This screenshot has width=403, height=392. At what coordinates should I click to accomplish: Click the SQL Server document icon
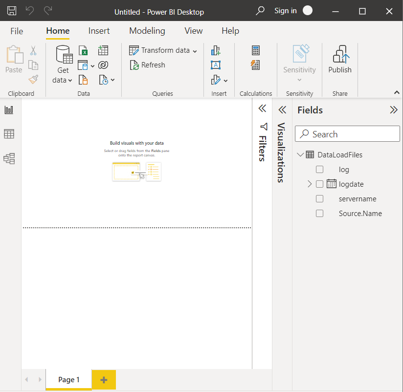pos(83,80)
